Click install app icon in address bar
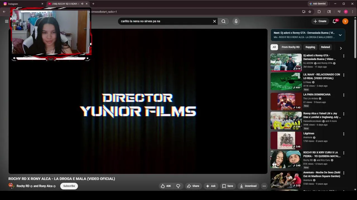Screen dimensions: 357x200 (x=304, y=12)
